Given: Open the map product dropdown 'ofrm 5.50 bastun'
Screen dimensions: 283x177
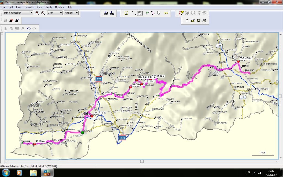Looking at the screenshot, I should click(x=18, y=13).
